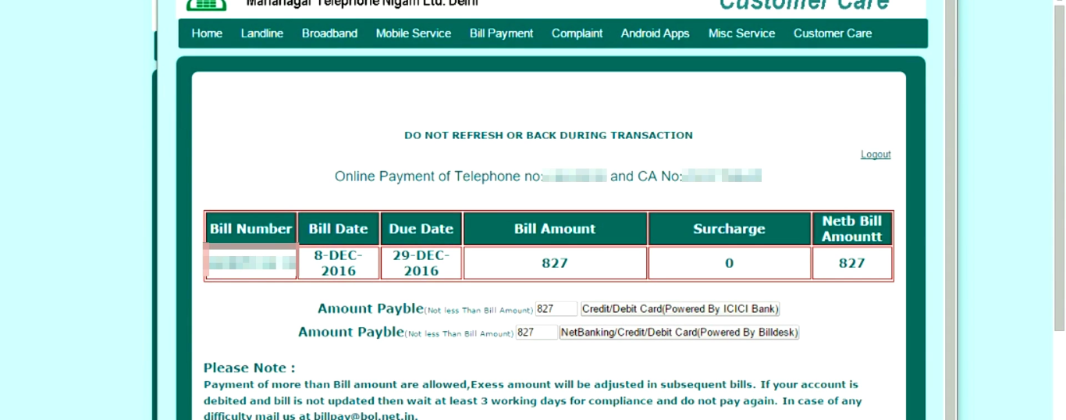
Task: Open the Bill Payment menu
Action: click(x=502, y=34)
